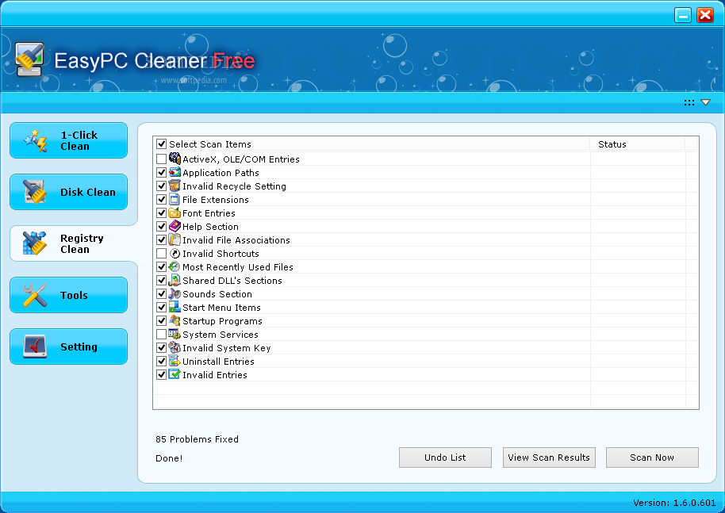Click the Undo List button
The image size is (725, 513).
point(445,457)
